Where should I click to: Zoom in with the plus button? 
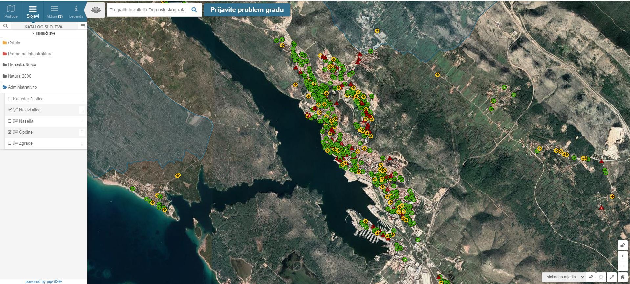point(623,256)
